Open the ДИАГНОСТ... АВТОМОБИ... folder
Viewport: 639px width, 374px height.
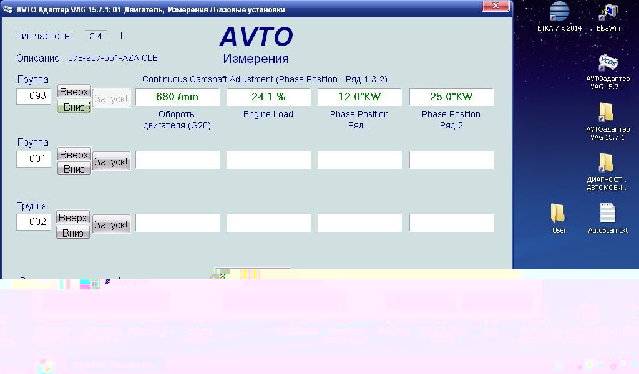(x=606, y=163)
